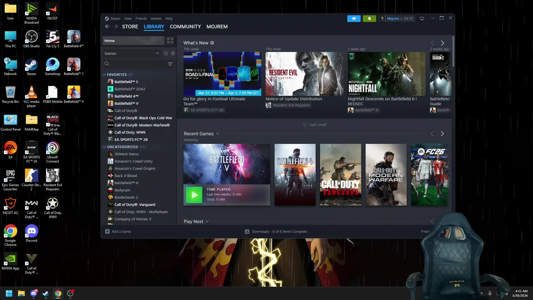The width and height of the screenshot is (533, 300).
Task: Click the Library Home button
Action: 133,40
